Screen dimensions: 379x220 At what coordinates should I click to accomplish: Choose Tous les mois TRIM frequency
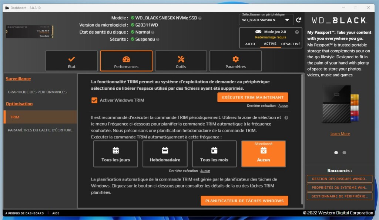[x=214, y=154]
